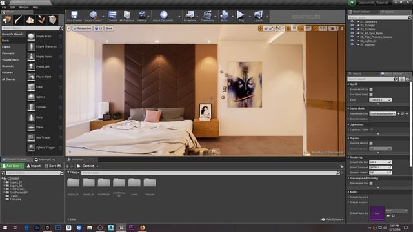Select the Geometry Editing mode icon
The image size is (413, 232).
coord(52,20)
